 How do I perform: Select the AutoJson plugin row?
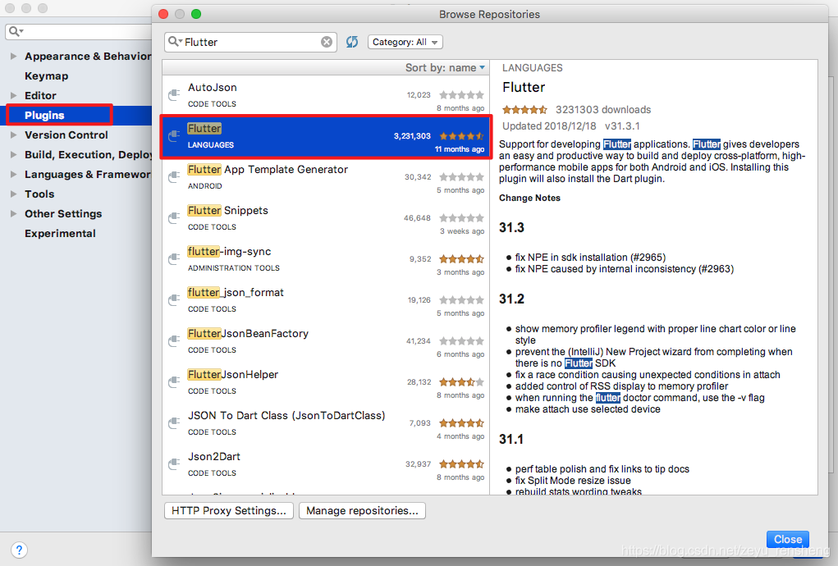(326, 95)
